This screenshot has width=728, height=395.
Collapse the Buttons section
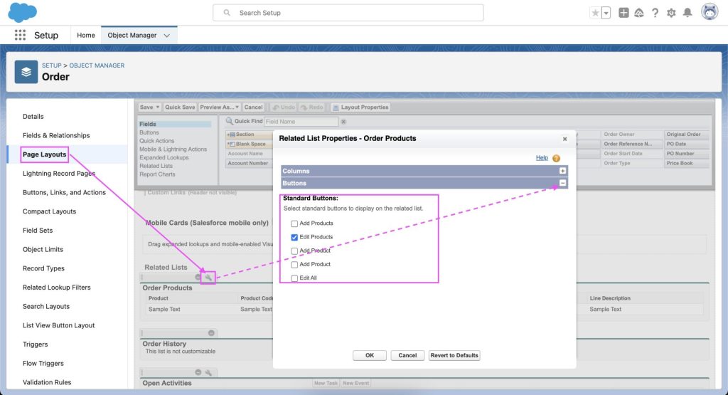562,183
